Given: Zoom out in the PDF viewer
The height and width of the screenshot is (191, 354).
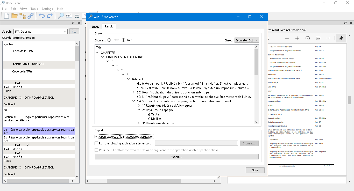Looking at the screenshot, I should pos(287,38).
